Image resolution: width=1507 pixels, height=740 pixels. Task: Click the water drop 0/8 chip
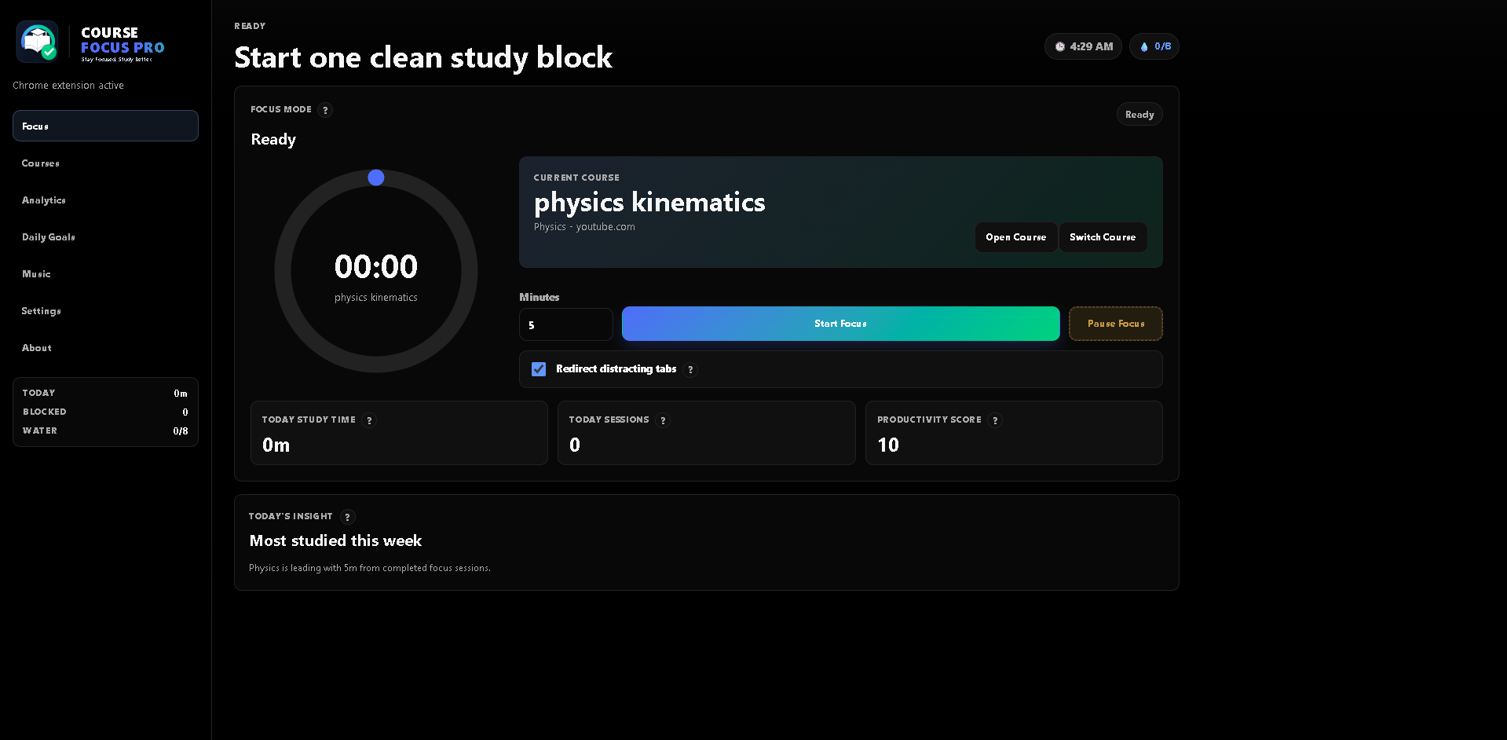pos(1154,46)
